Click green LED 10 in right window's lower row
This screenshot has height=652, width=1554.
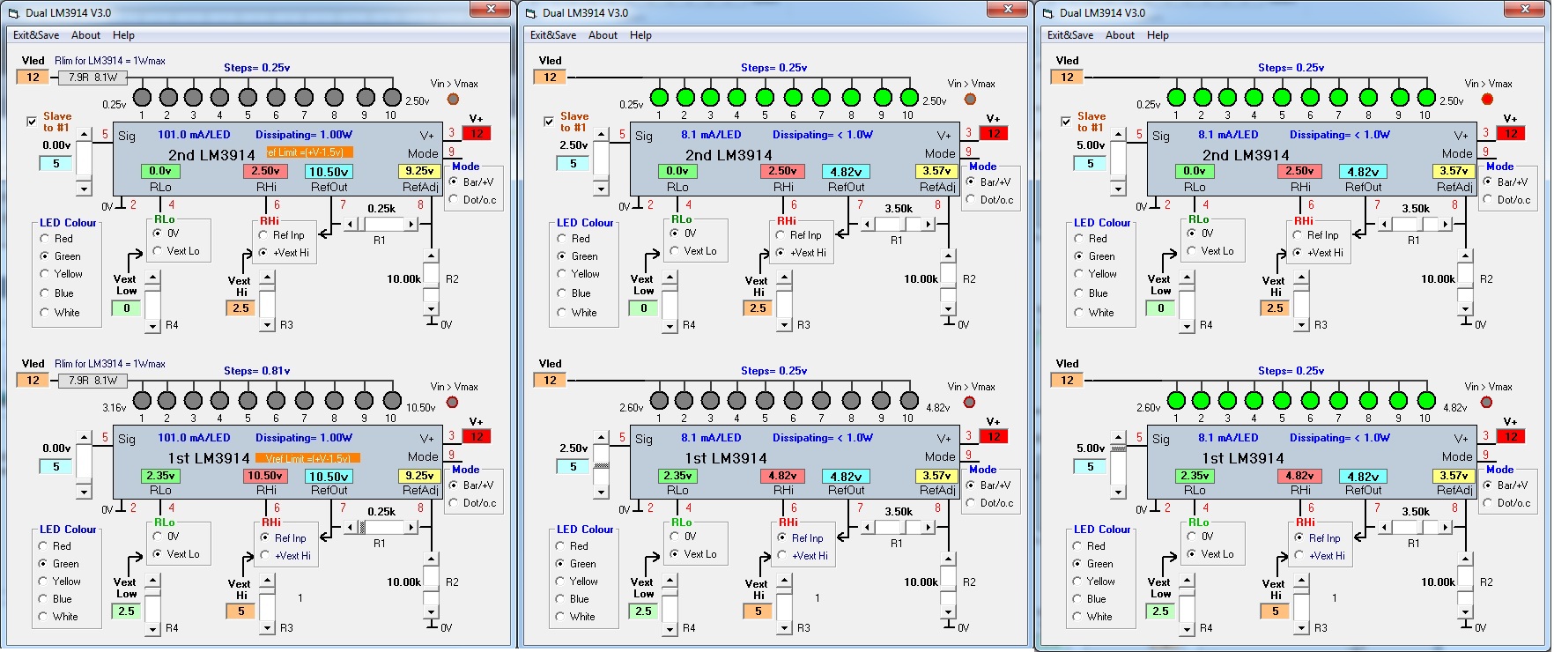(x=1426, y=400)
